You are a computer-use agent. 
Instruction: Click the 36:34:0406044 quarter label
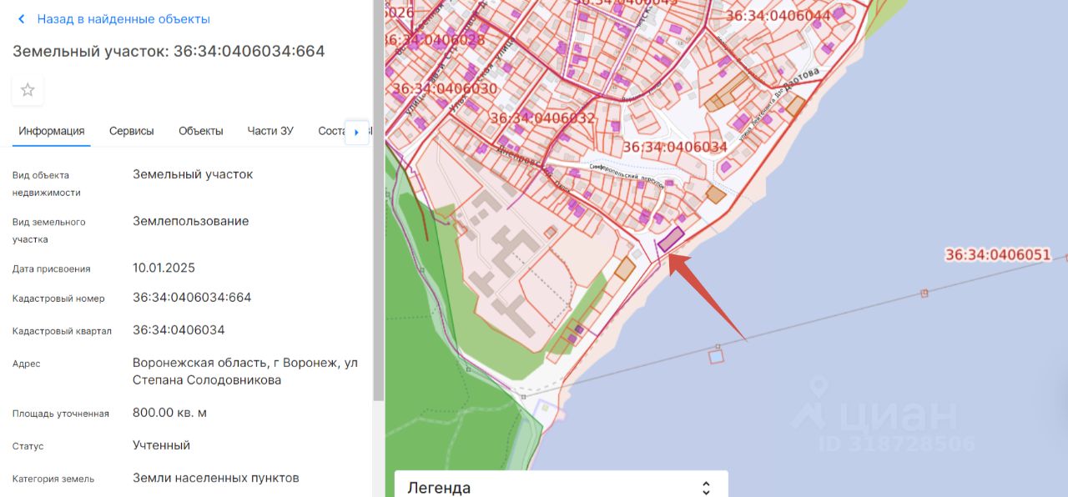coord(778,16)
